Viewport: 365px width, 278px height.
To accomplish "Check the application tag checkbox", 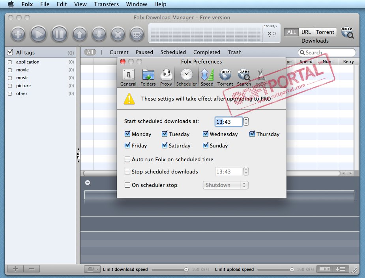I will [x=10, y=62].
